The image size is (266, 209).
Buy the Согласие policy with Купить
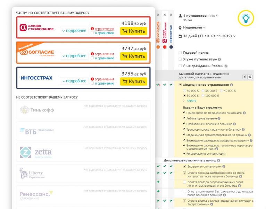pyautogui.click(x=134, y=56)
